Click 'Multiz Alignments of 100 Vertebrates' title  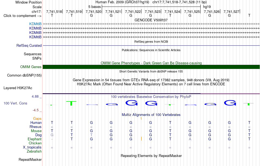point(151,115)
